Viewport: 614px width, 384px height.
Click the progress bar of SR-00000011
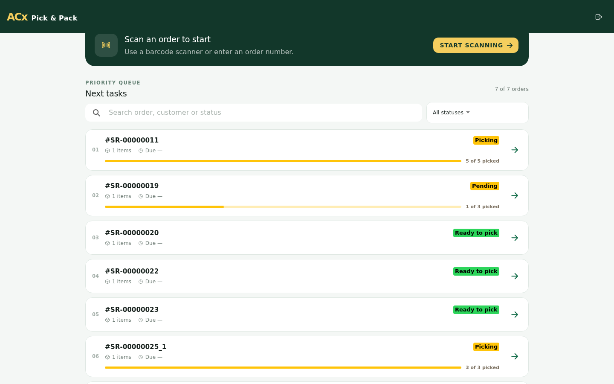283,161
